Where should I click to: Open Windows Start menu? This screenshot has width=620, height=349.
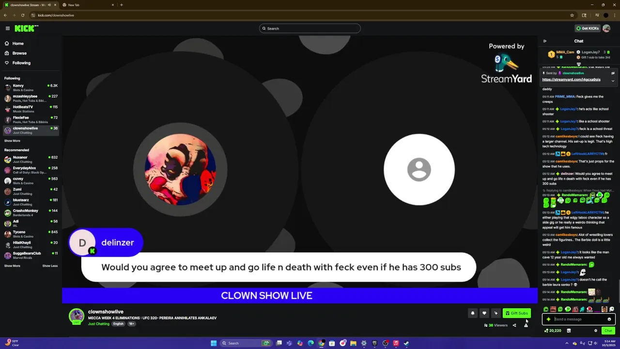point(214,343)
